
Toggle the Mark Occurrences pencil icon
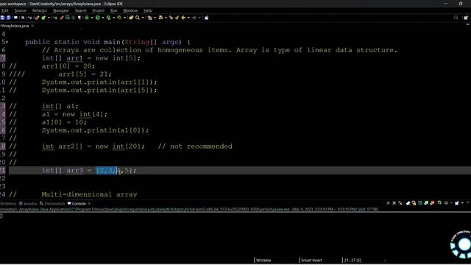[62, 18]
